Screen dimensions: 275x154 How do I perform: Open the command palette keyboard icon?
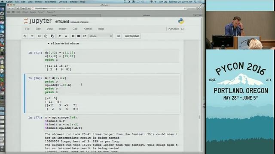[x=119, y=36]
